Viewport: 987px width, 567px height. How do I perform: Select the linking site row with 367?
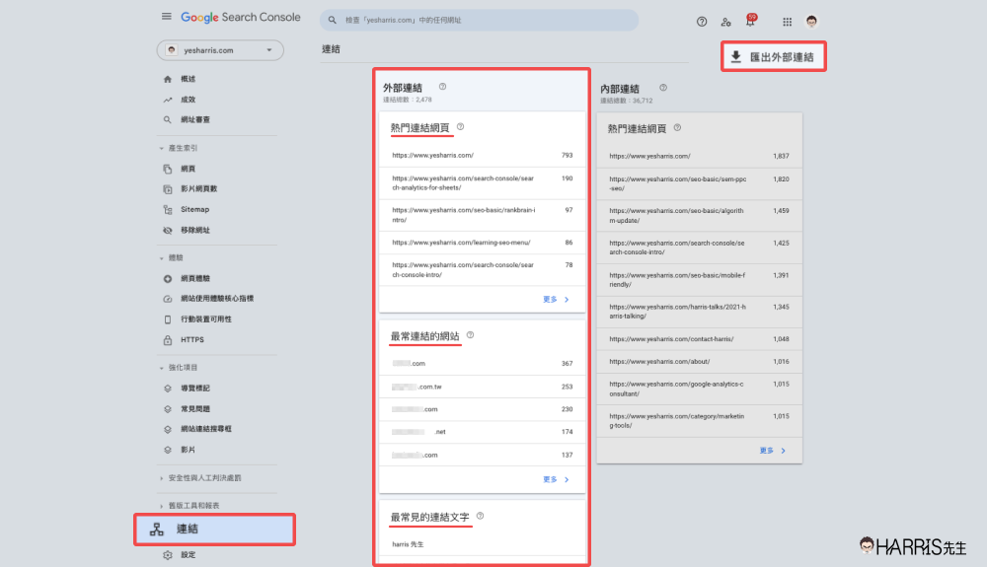(483, 363)
